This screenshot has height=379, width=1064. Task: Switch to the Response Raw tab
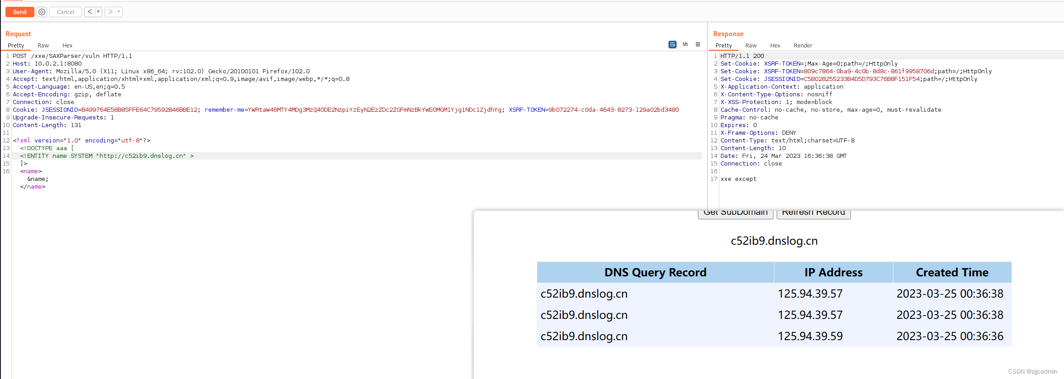751,45
